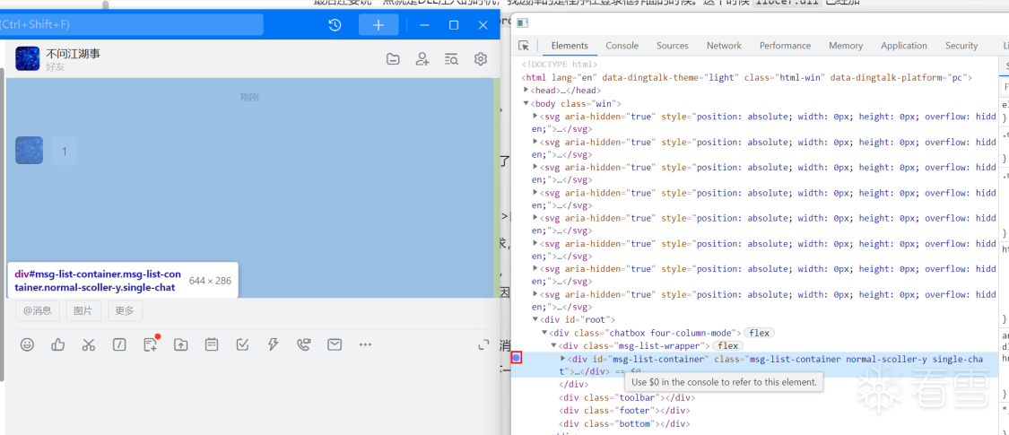Click the sender avatar next to message 1

point(29,150)
